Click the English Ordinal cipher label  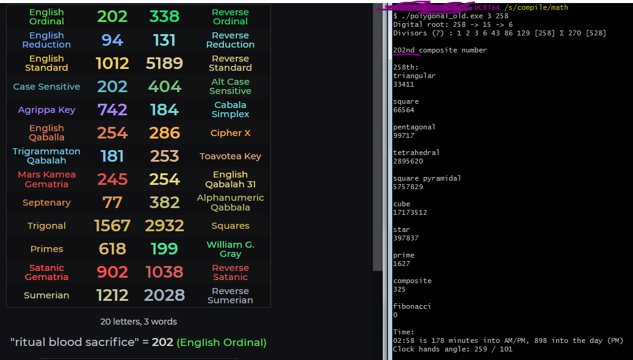(46, 16)
